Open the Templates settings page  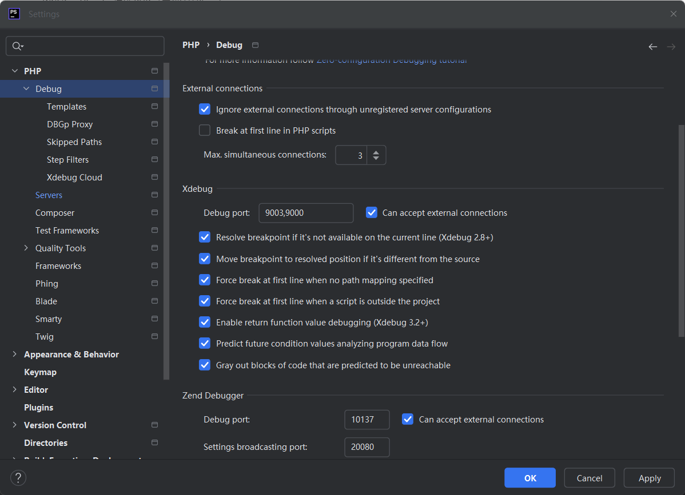coord(66,106)
